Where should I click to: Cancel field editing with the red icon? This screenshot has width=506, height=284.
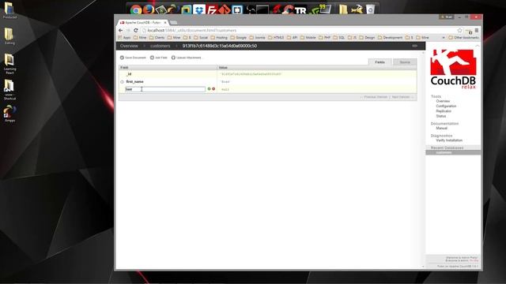tap(213, 89)
